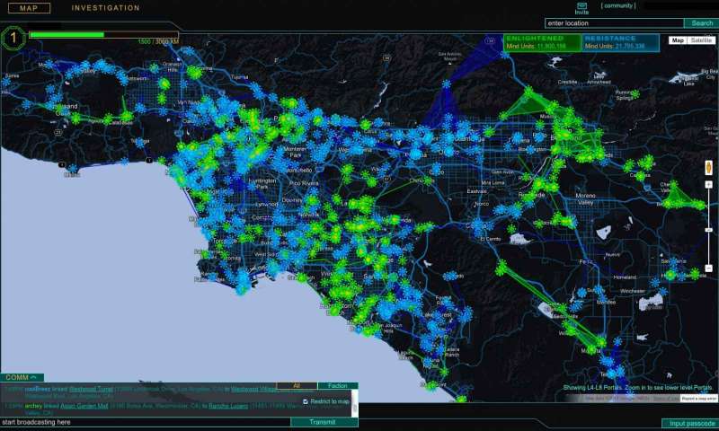The height and width of the screenshot is (431, 719).
Task: Open the Investigation tab
Action: pyautogui.click(x=105, y=8)
